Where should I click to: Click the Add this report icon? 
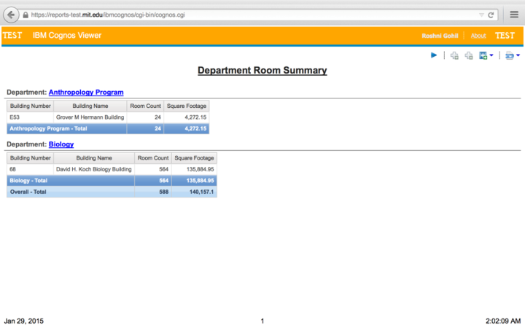click(483, 55)
